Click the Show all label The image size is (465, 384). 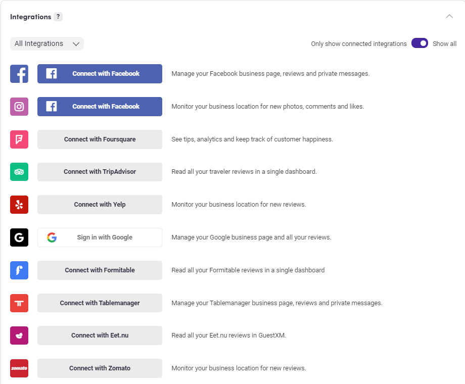[x=444, y=43]
